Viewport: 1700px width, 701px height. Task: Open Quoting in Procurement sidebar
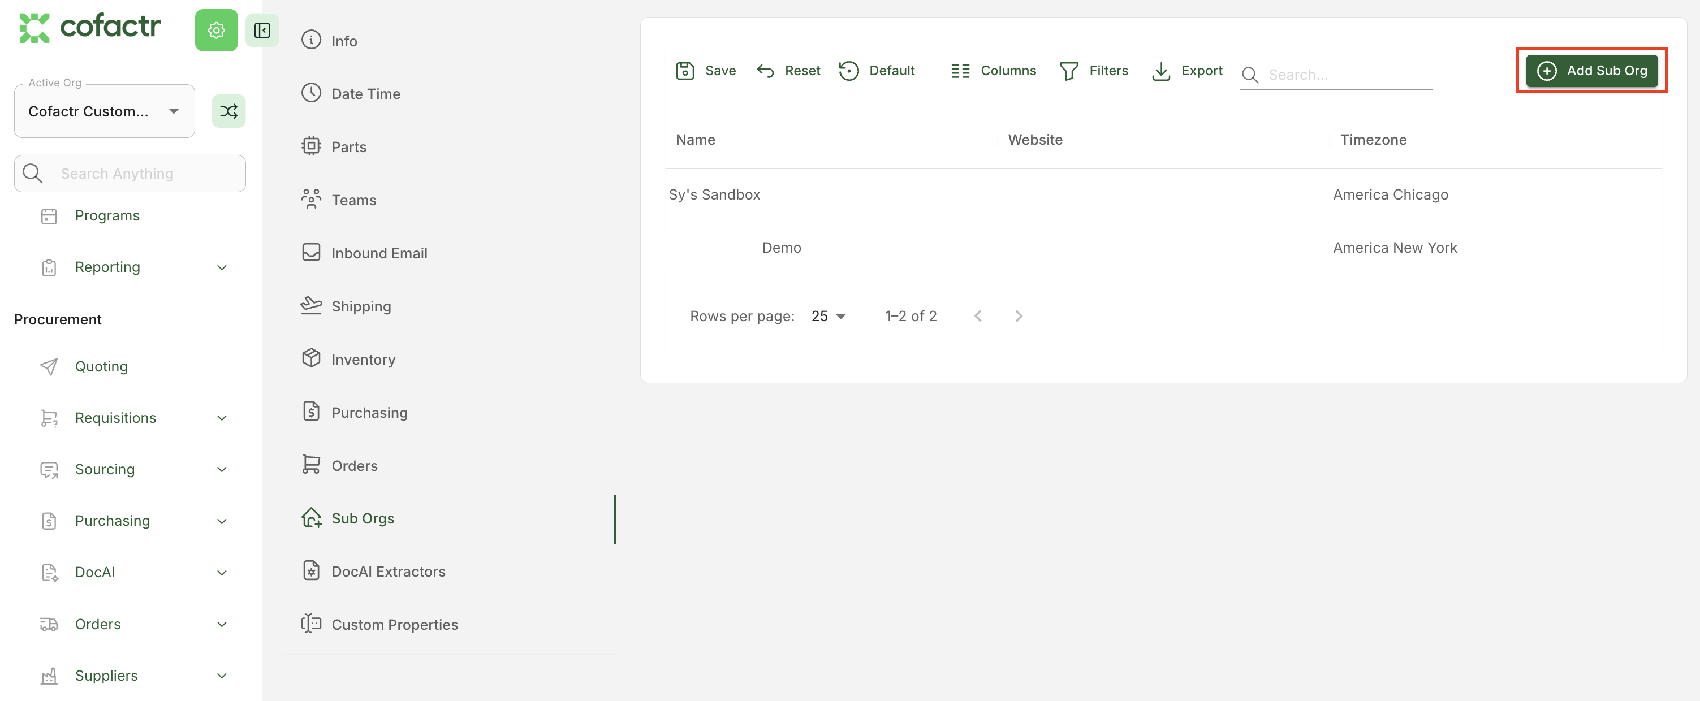click(x=101, y=366)
